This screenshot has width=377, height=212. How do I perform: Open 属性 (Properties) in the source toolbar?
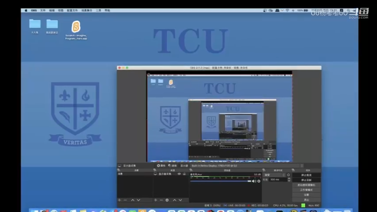(161, 166)
